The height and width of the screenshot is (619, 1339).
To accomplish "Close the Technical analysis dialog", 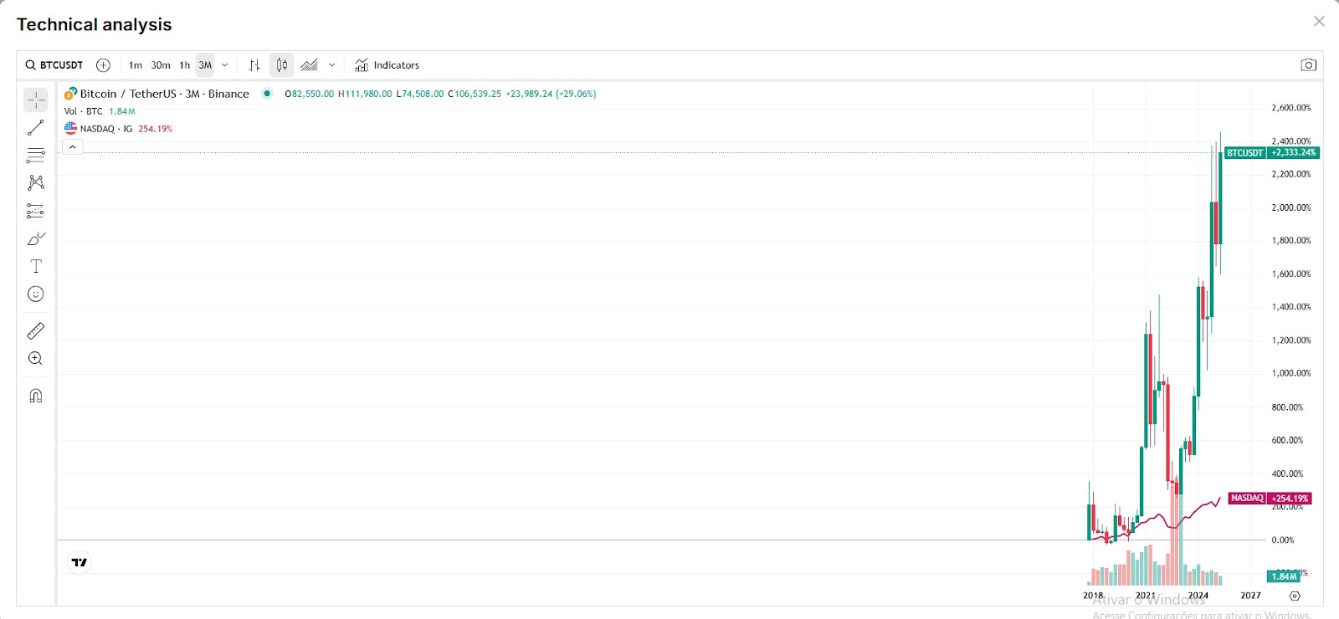I will pyautogui.click(x=1319, y=22).
